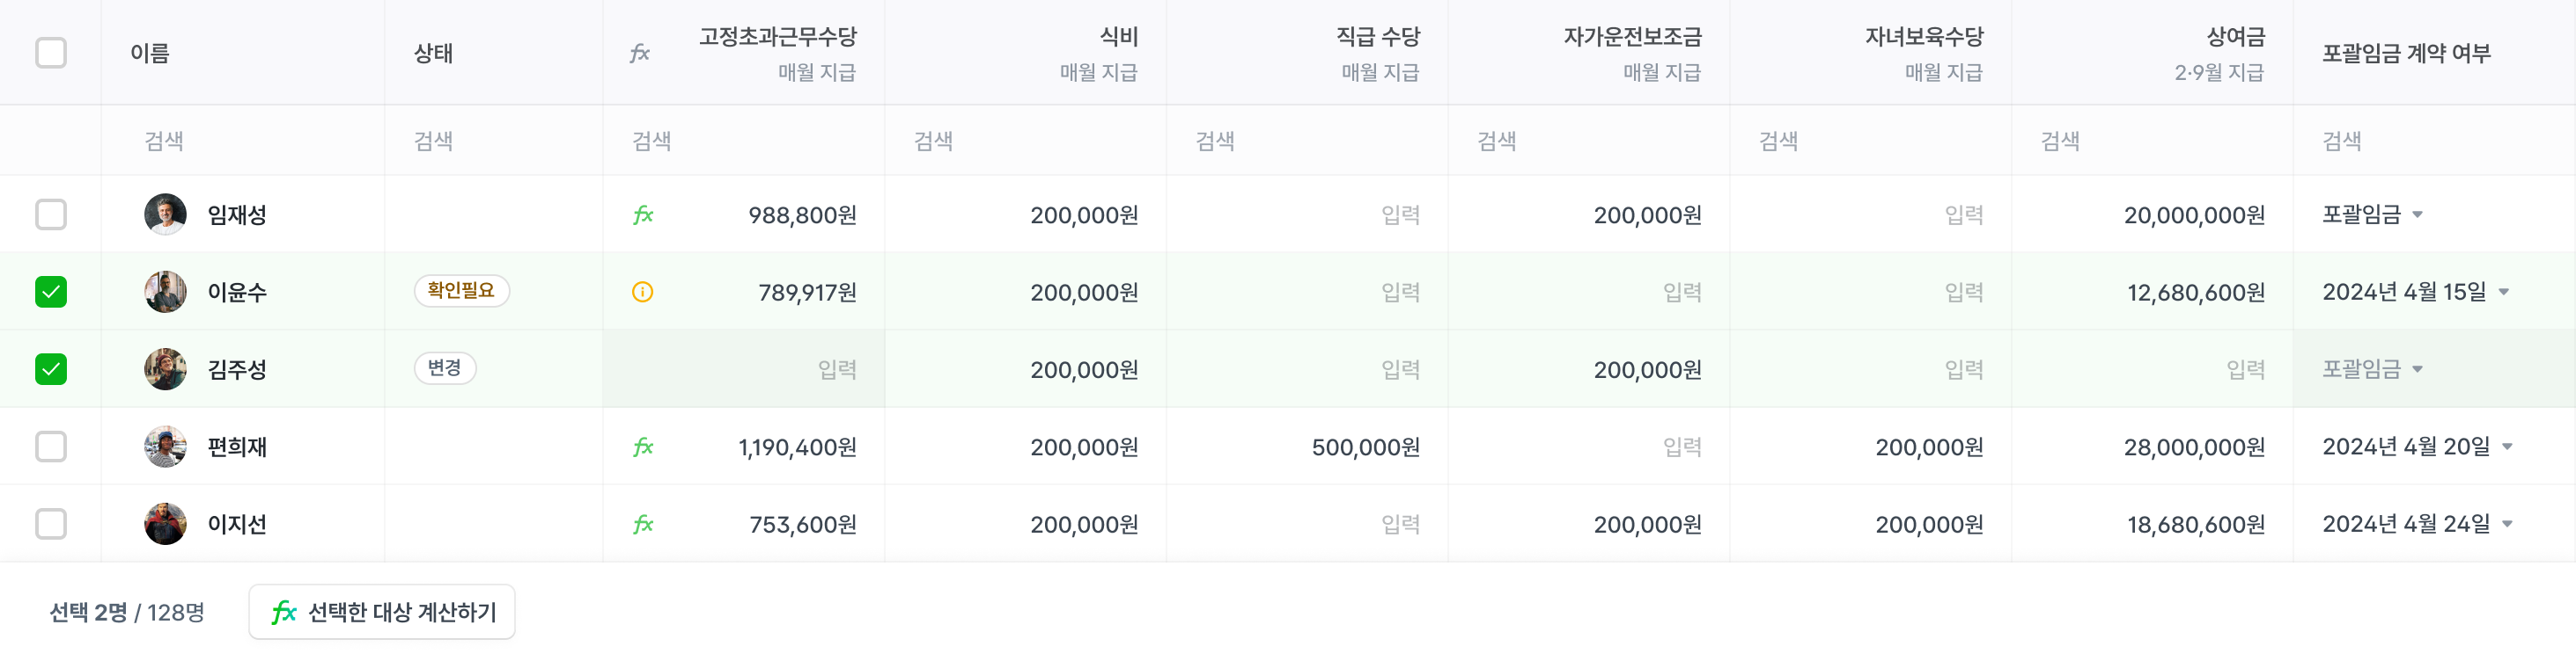Click the 확인필요 status badge

pyautogui.click(x=461, y=291)
